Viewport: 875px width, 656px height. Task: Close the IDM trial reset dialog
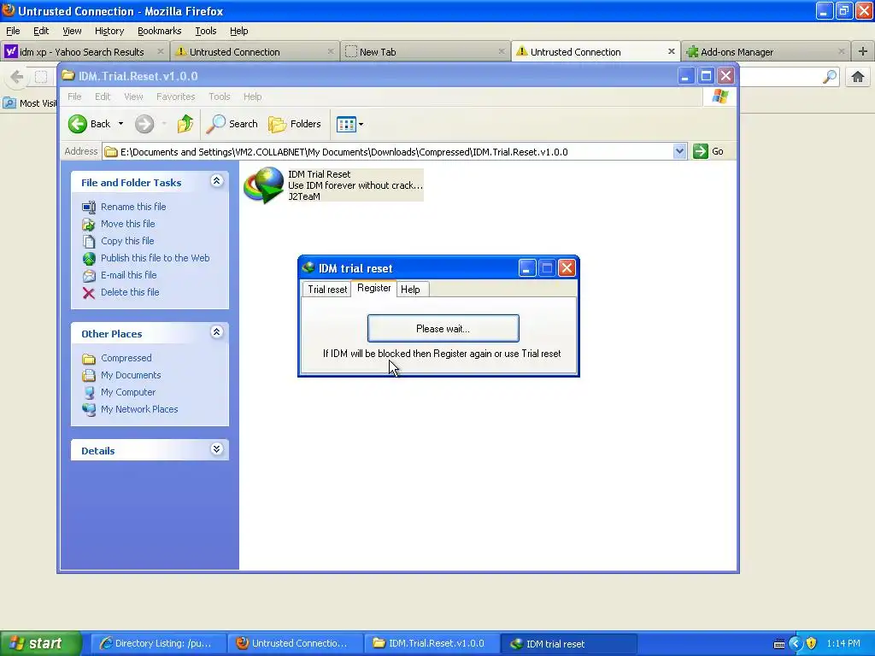click(x=567, y=268)
